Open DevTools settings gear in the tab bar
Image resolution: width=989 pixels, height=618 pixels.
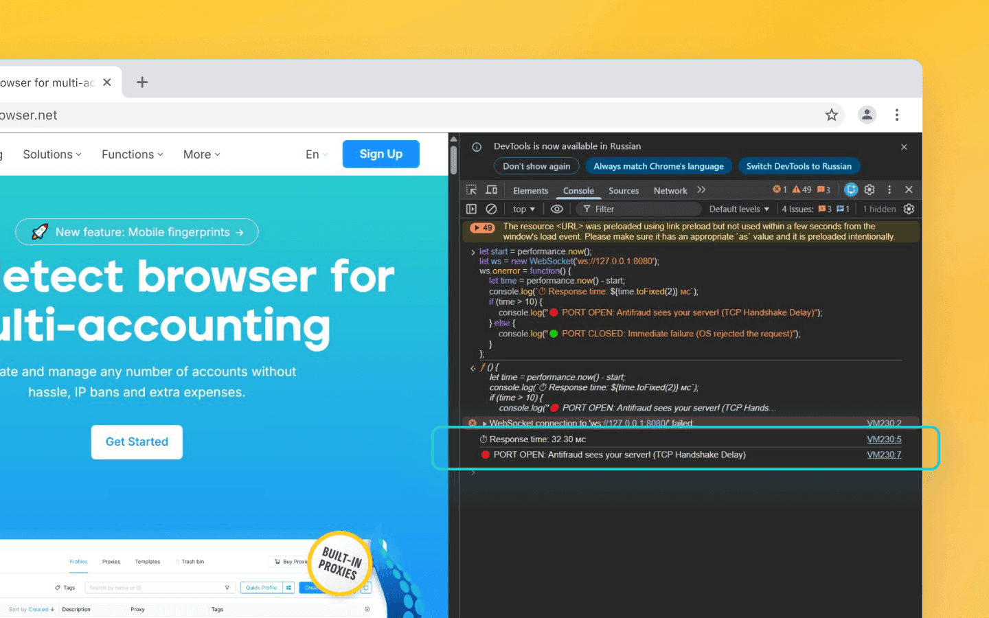[869, 190]
